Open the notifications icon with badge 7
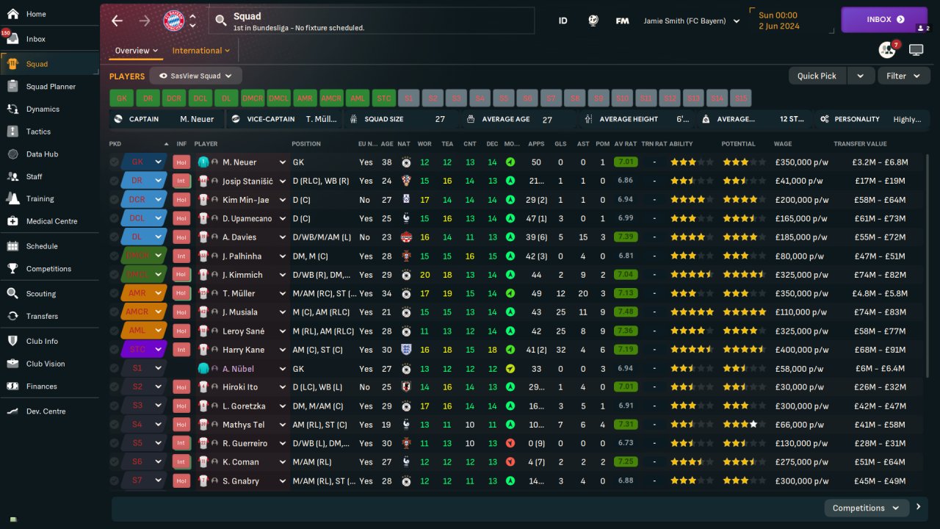This screenshot has height=529, width=940. [x=888, y=50]
